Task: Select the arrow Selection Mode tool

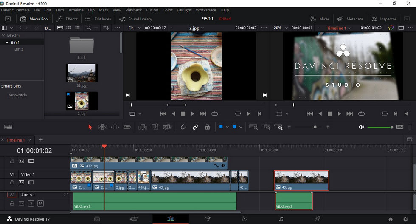Action: tap(90, 127)
